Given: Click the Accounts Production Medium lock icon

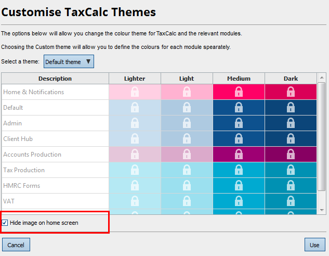Looking at the screenshot, I should [x=239, y=154].
